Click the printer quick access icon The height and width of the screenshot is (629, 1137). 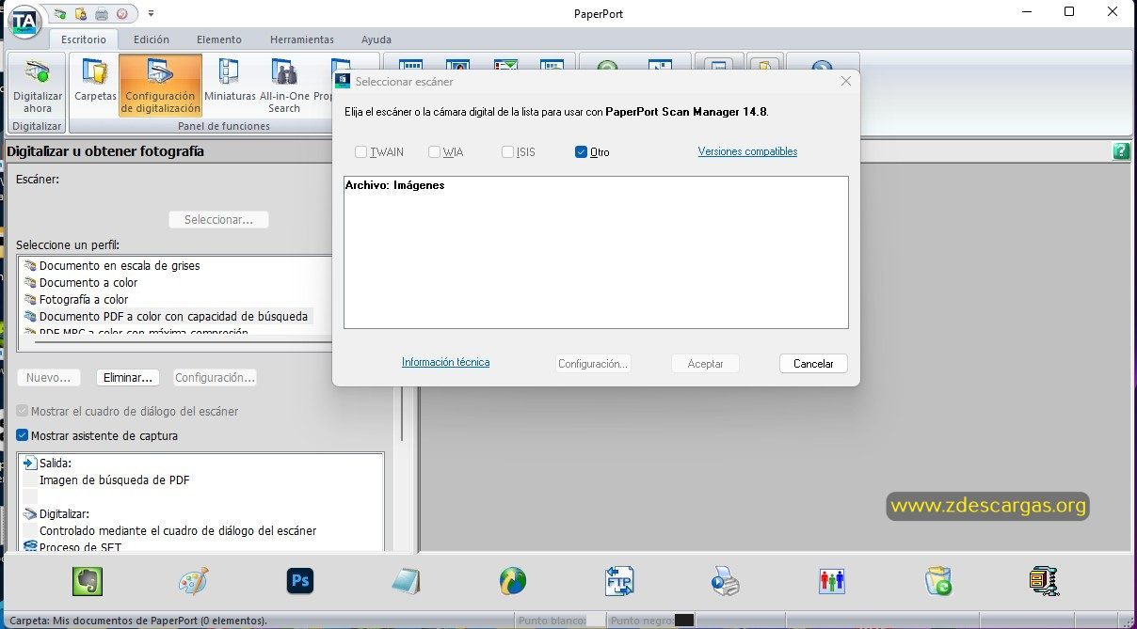pyautogui.click(x=102, y=14)
